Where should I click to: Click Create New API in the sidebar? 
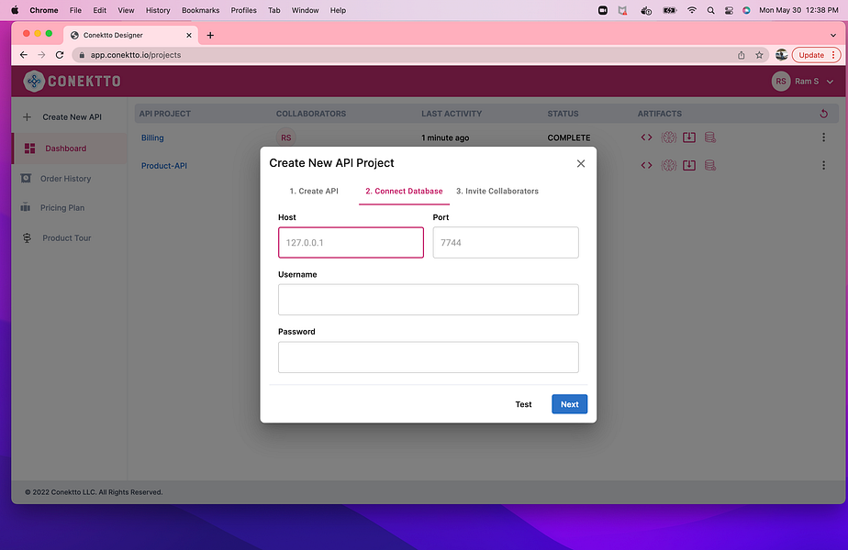pyautogui.click(x=72, y=116)
